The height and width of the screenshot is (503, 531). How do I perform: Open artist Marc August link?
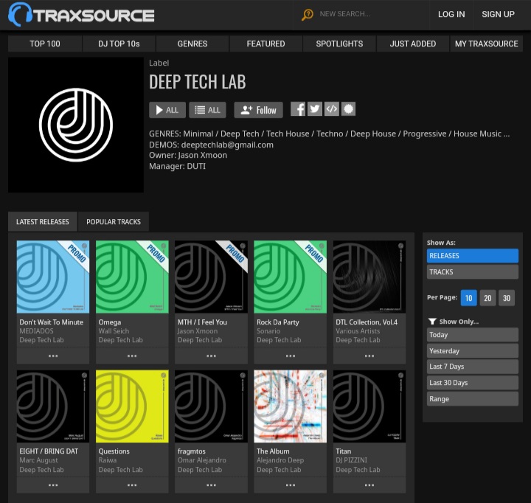pyautogui.click(x=38, y=460)
